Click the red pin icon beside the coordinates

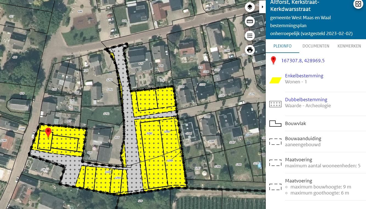click(x=273, y=60)
